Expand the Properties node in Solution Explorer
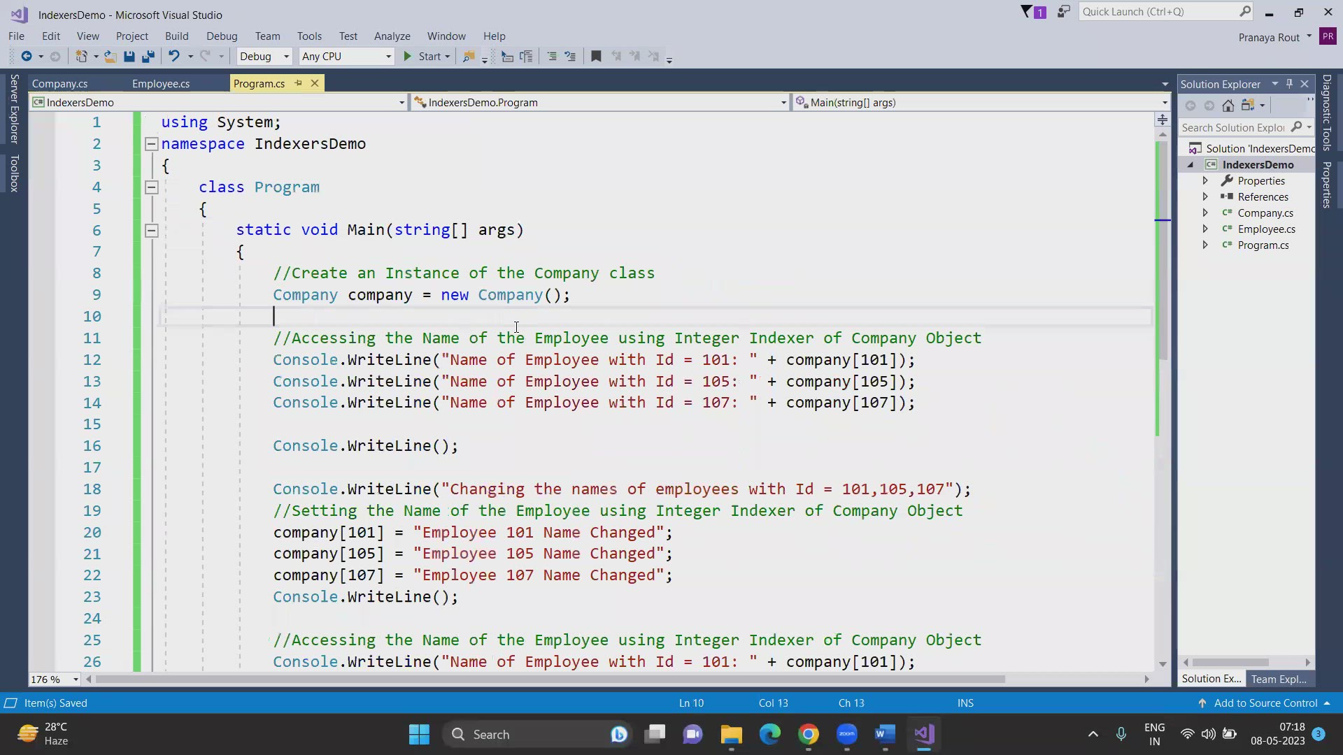 point(1205,181)
